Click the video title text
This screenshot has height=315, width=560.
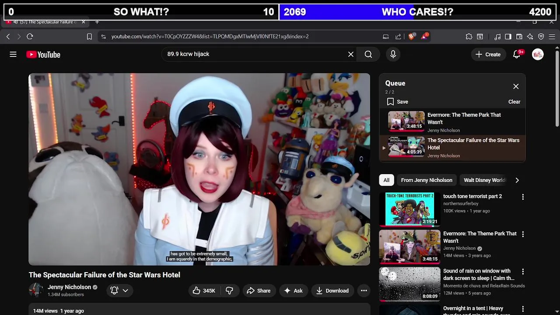[105, 275]
